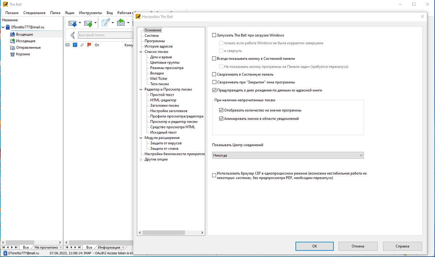Click the Отправленные sent folder icon
Screen dimensions: 435x257
point(13,47)
